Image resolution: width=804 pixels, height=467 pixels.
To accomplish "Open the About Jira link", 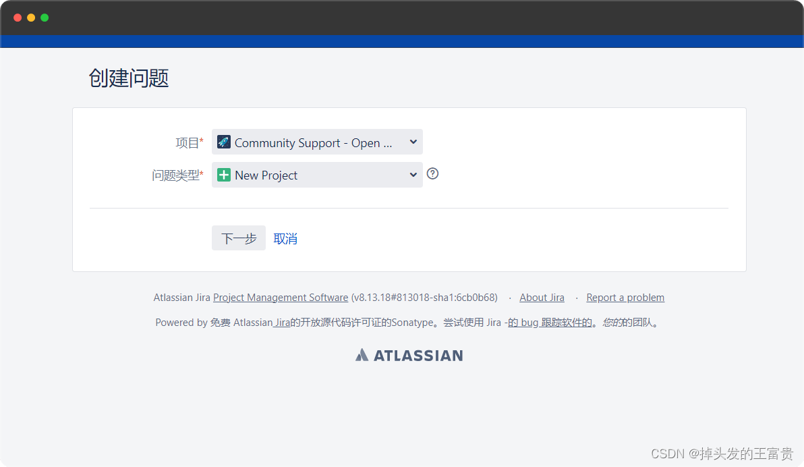I will [542, 298].
